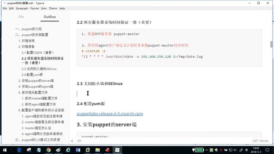Image resolution: width=274 pixels, height=154 pixels.
Task: Select outline entry 1. 环境说明
Action: click(x=27, y=41)
